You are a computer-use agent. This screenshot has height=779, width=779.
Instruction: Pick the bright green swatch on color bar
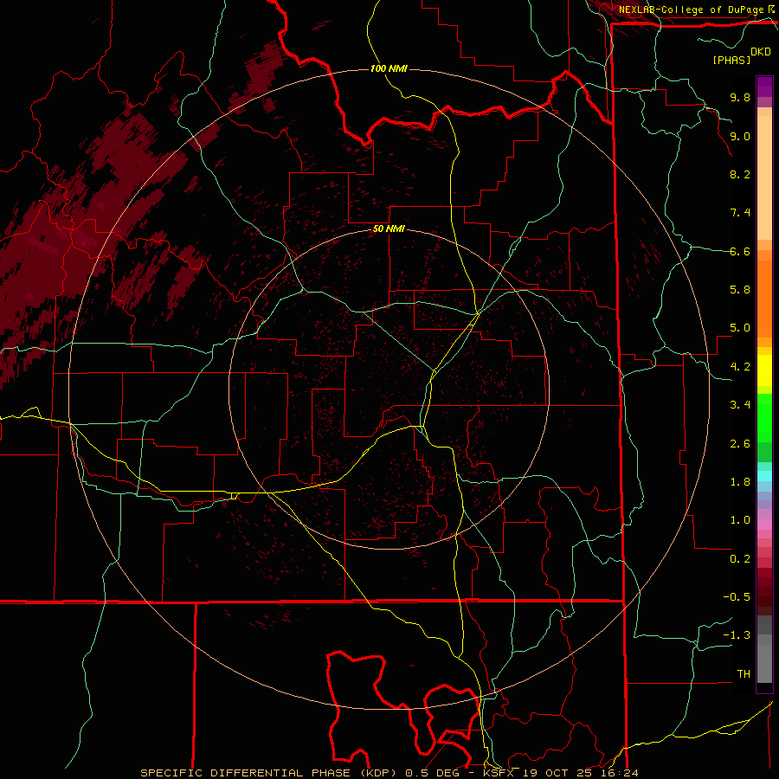764,417
